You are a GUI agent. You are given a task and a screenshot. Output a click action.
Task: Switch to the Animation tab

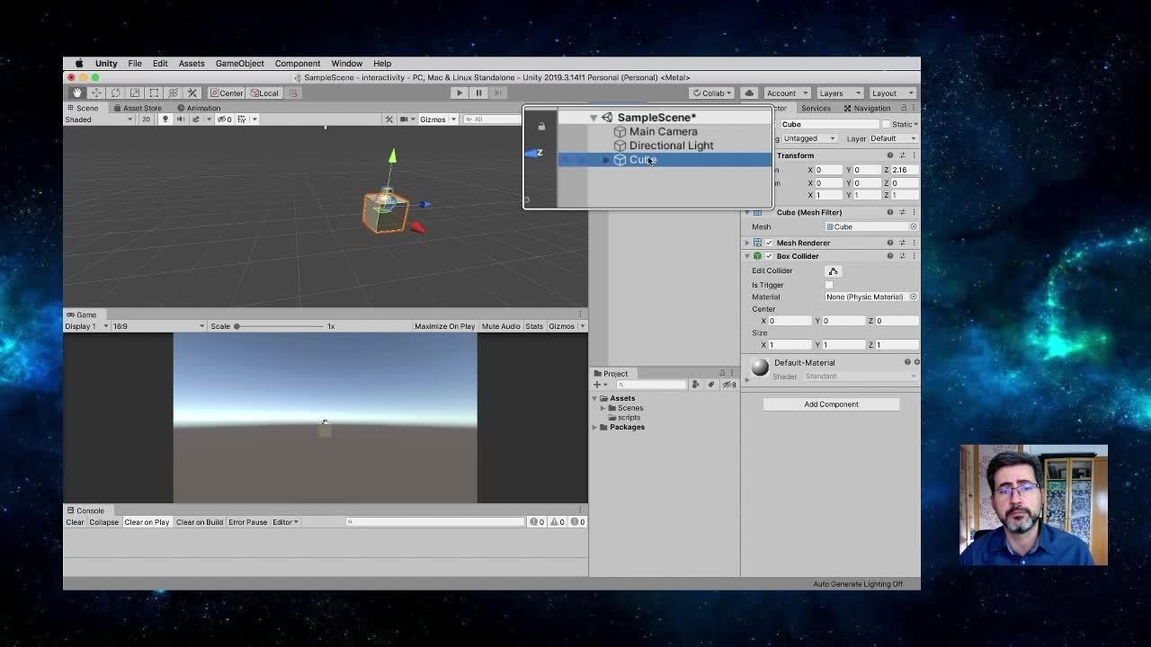199,108
